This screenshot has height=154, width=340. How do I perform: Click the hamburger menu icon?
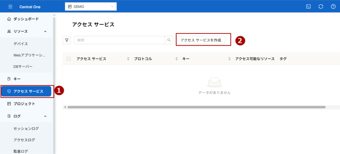(x=10, y=7)
